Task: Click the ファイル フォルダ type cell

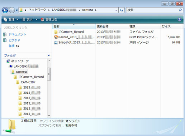Action: click(x=141, y=32)
